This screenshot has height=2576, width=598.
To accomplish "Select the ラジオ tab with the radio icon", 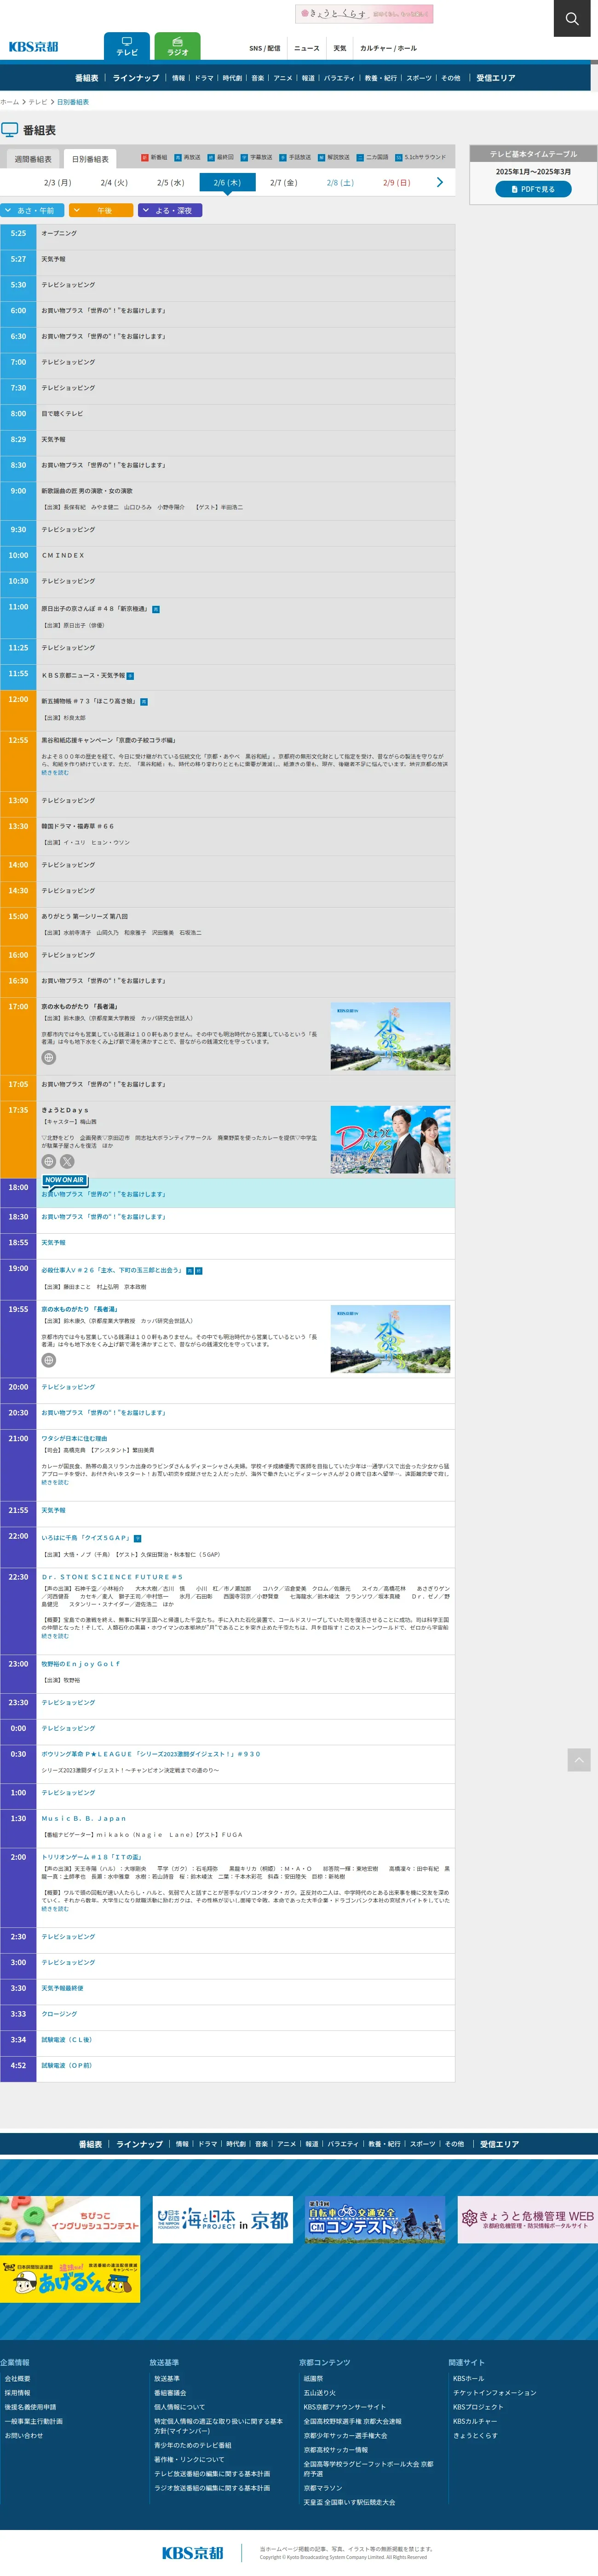I will point(178,46).
